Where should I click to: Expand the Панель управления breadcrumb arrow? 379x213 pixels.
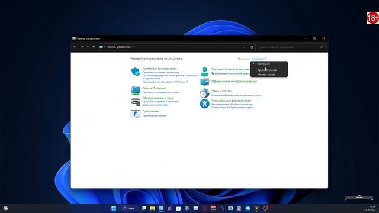click(x=133, y=47)
